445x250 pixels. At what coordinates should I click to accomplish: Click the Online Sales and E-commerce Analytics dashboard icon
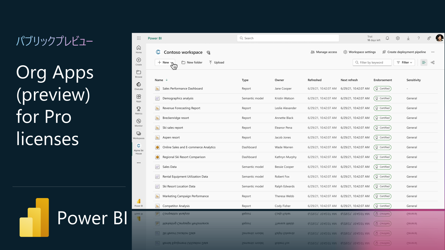[157, 147]
